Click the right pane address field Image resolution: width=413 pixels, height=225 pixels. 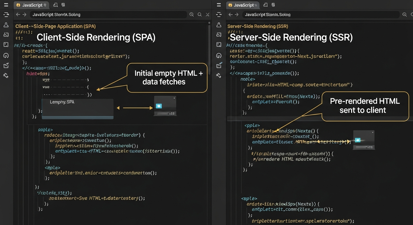coord(321,15)
